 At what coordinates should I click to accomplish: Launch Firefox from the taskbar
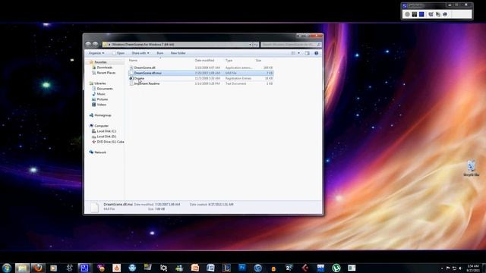click(x=39, y=268)
